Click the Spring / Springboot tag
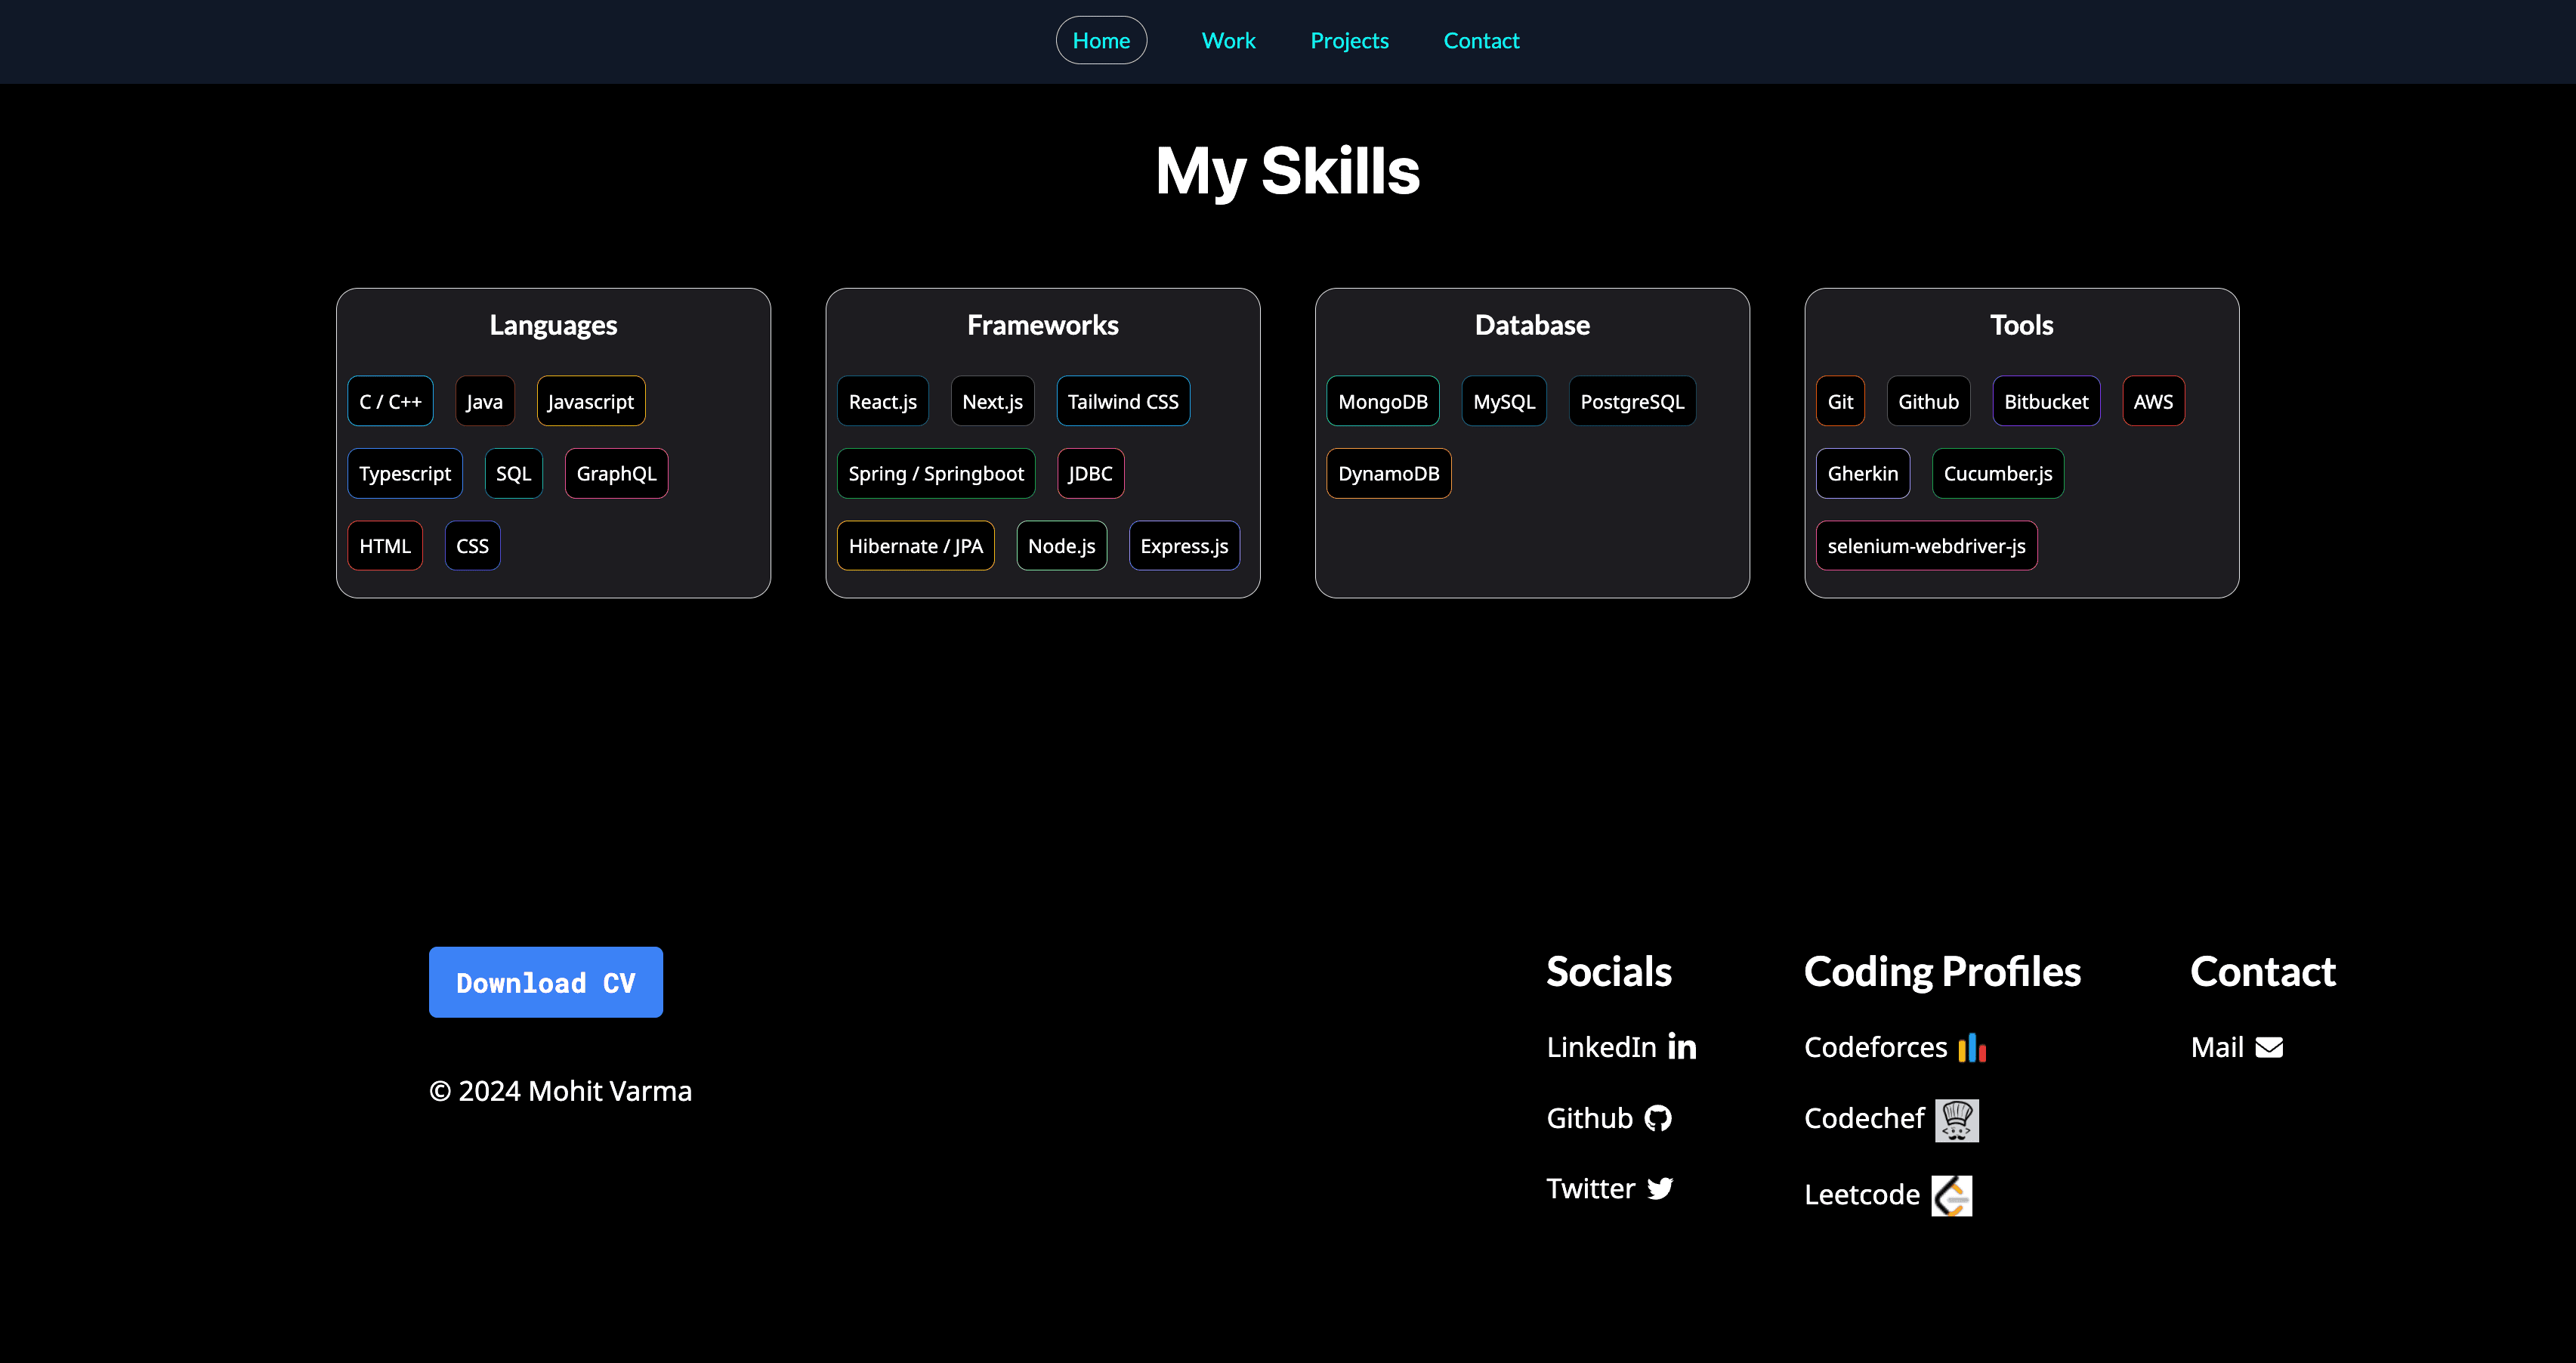This screenshot has width=2576, height=1363. click(x=936, y=473)
